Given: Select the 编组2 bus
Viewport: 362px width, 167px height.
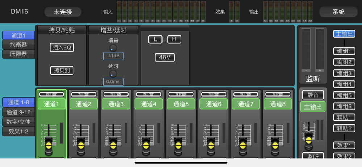Looking at the screenshot, I should 344,62.
